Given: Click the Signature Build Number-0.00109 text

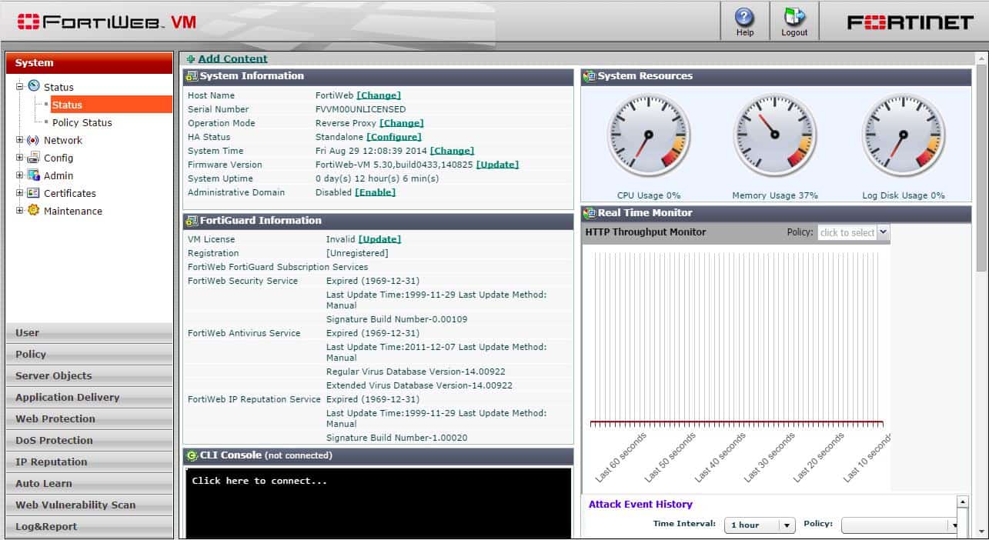Looking at the screenshot, I should pyautogui.click(x=396, y=319).
